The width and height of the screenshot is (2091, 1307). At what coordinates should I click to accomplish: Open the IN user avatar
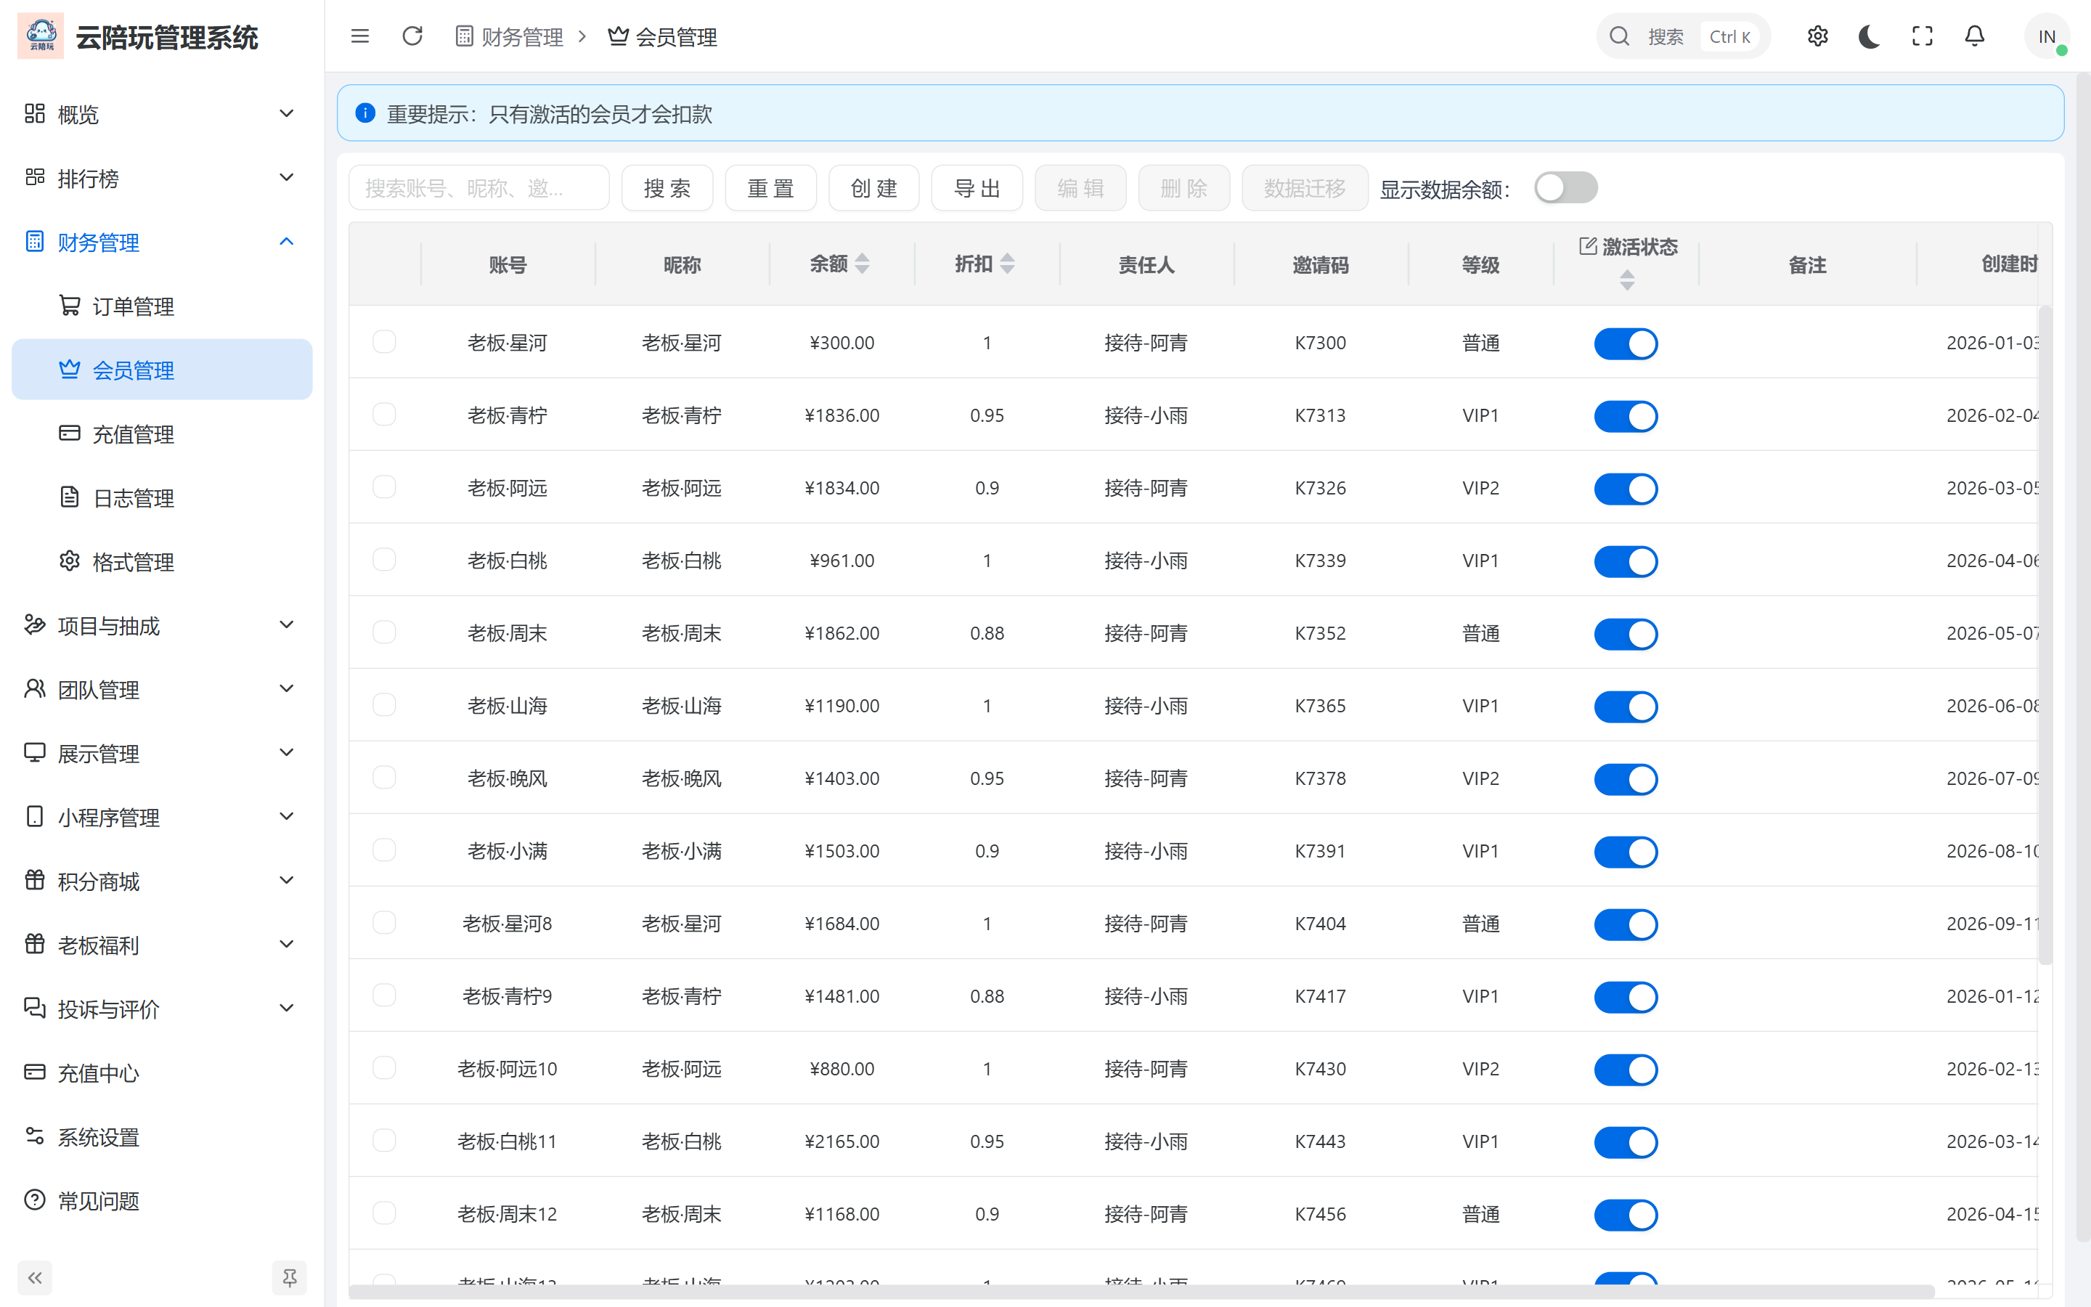click(x=2046, y=36)
